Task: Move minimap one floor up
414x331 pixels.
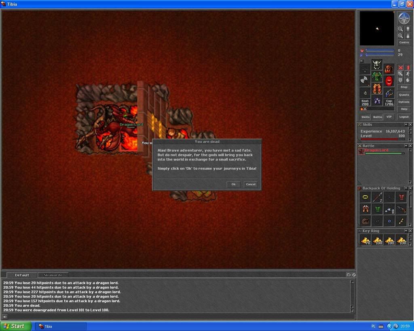Action: tap(408, 29)
